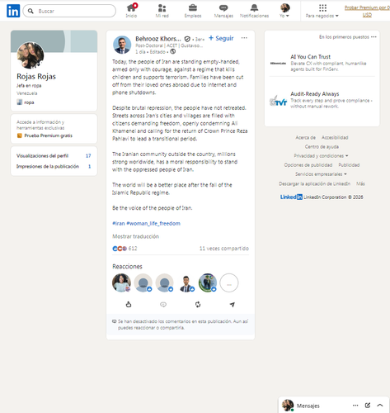Open the green-ringed reactor avatar
This screenshot has width=390, height=413.
coord(208,282)
